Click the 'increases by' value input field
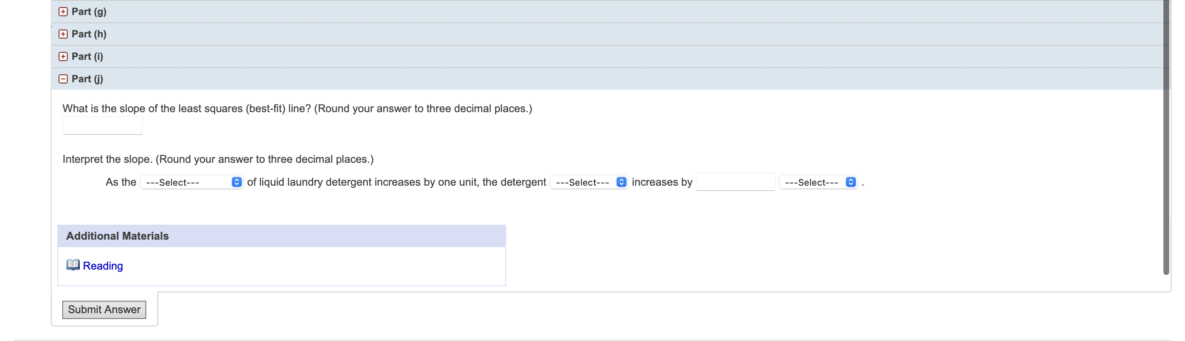Image resolution: width=1185 pixels, height=341 pixels. coord(735,182)
